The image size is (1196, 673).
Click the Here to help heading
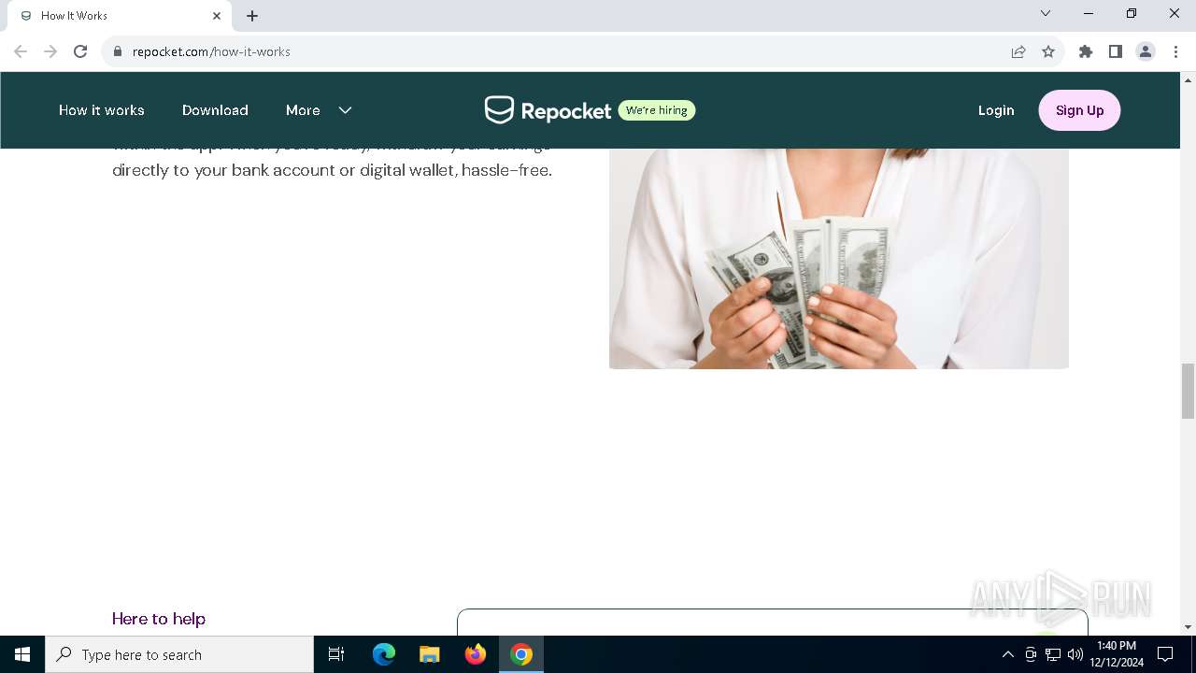pyautogui.click(x=159, y=619)
